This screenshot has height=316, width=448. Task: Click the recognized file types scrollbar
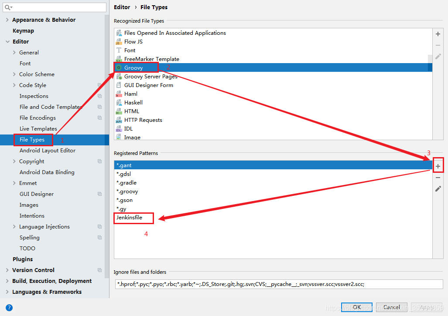tap(430, 63)
